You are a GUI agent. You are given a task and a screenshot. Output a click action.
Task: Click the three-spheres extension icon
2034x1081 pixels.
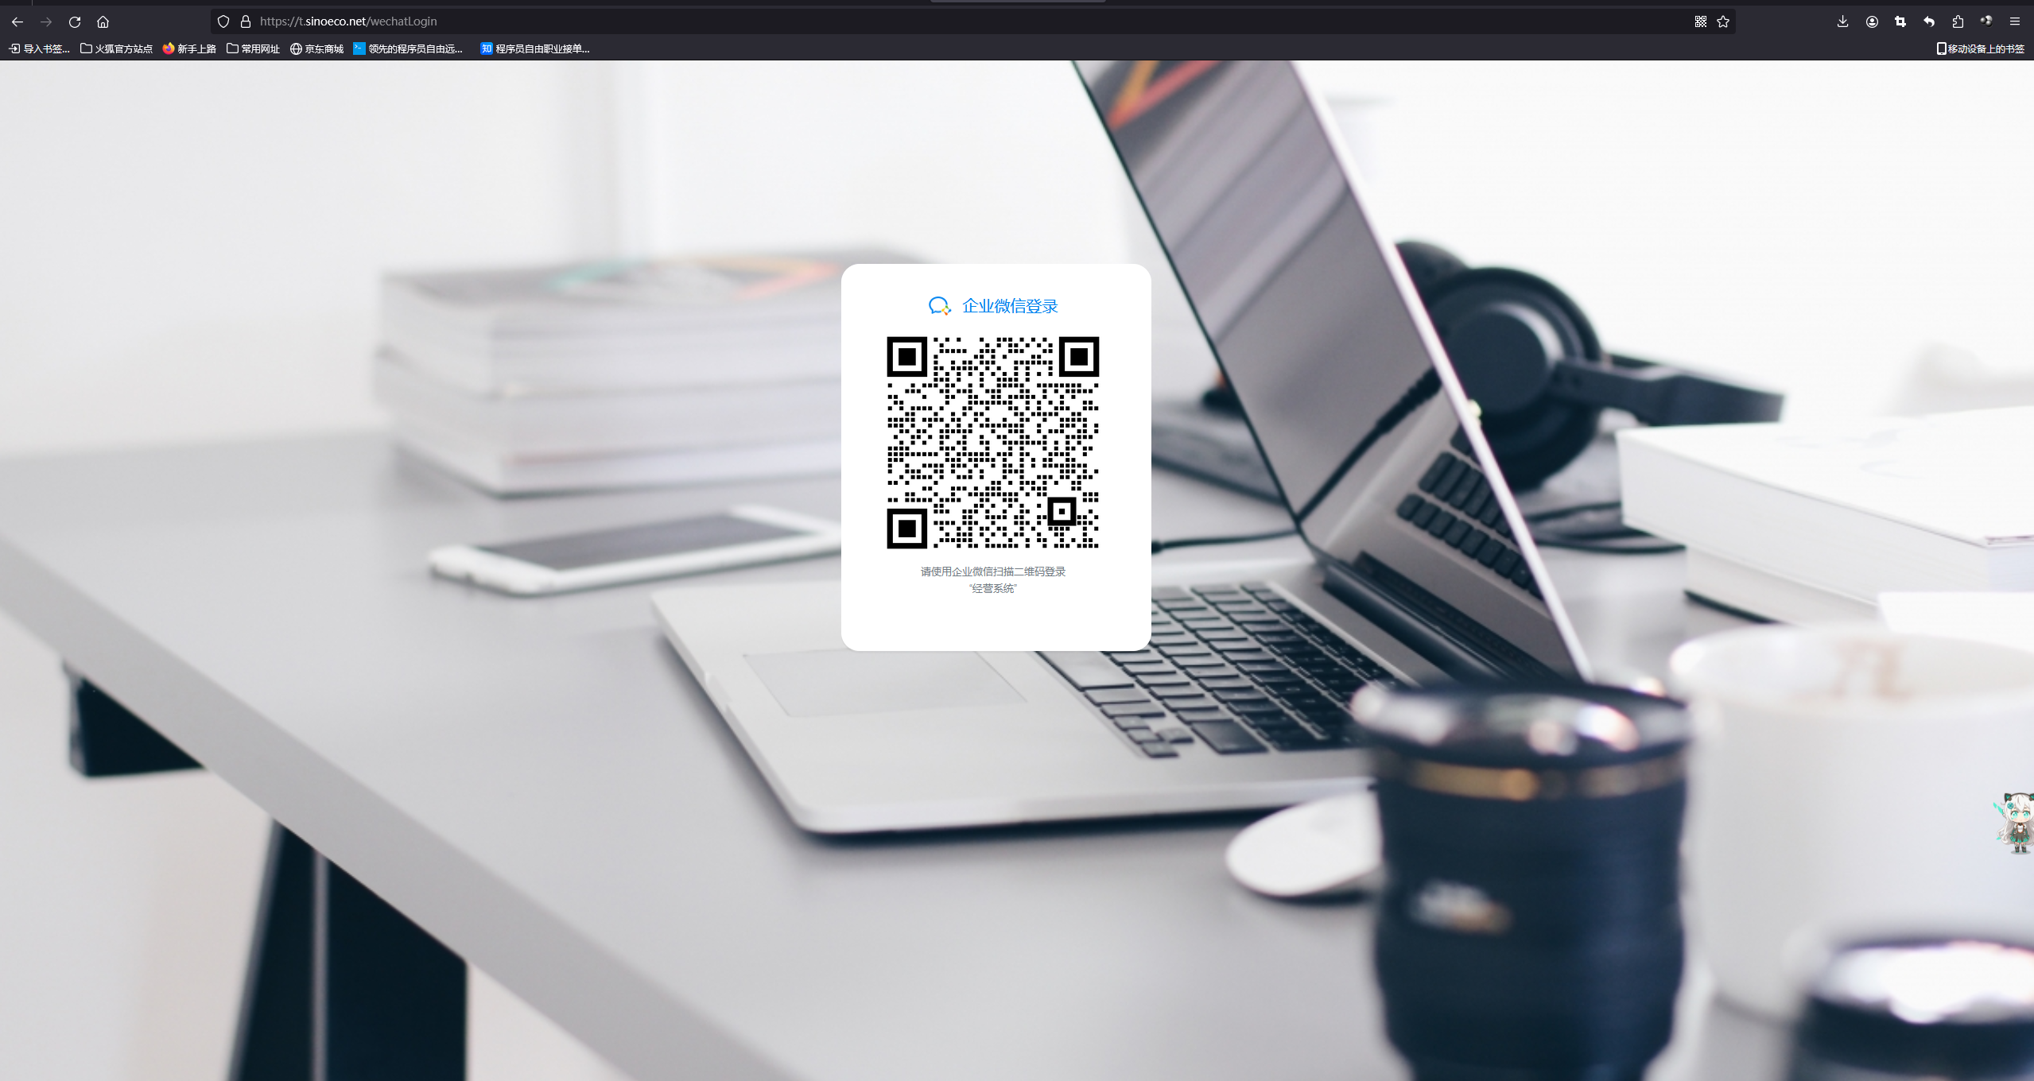[x=1986, y=21]
